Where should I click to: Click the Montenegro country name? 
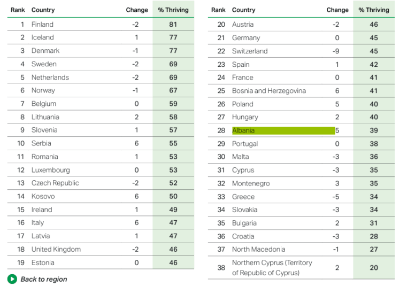point(250,183)
